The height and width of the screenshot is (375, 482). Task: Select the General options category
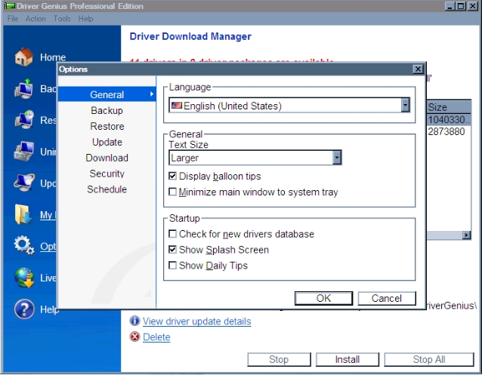point(107,94)
